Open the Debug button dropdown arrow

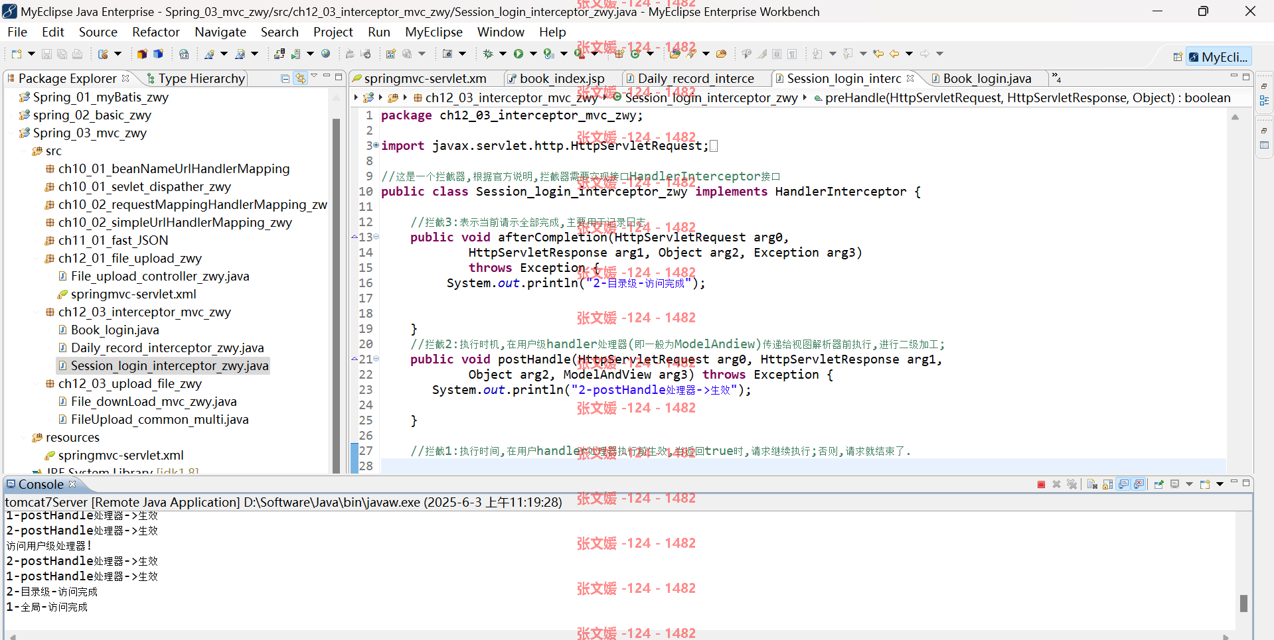[503, 54]
